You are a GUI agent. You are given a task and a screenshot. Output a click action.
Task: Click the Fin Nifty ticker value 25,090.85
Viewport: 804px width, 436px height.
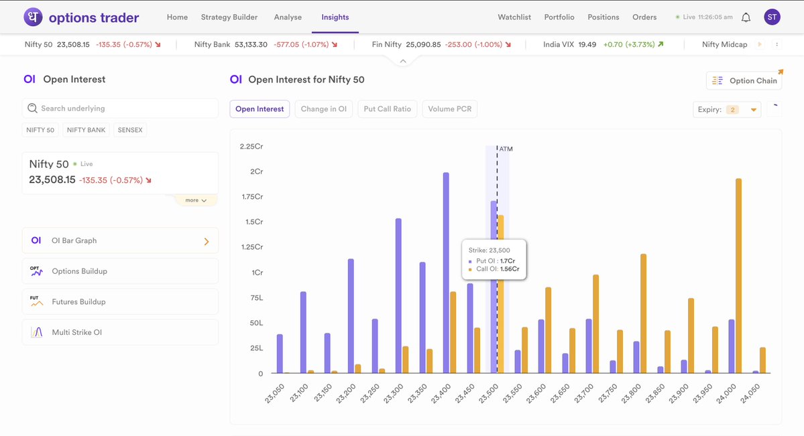point(423,45)
